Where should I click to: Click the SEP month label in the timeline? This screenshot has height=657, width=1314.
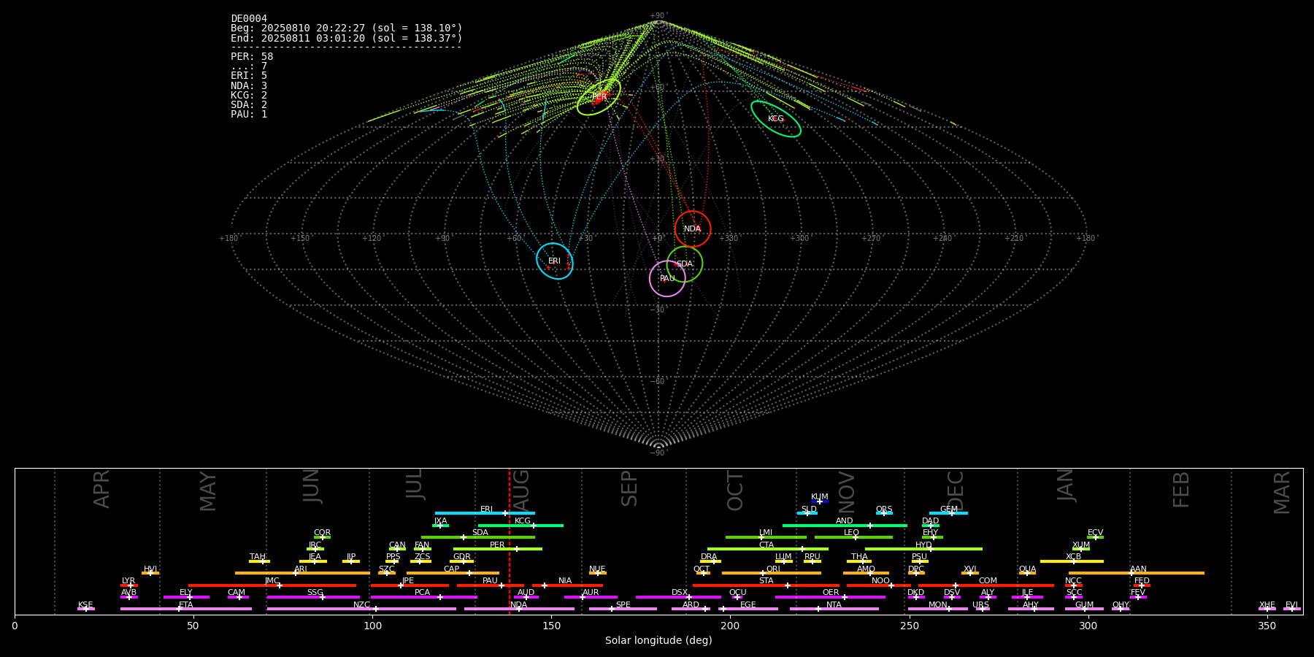(629, 488)
